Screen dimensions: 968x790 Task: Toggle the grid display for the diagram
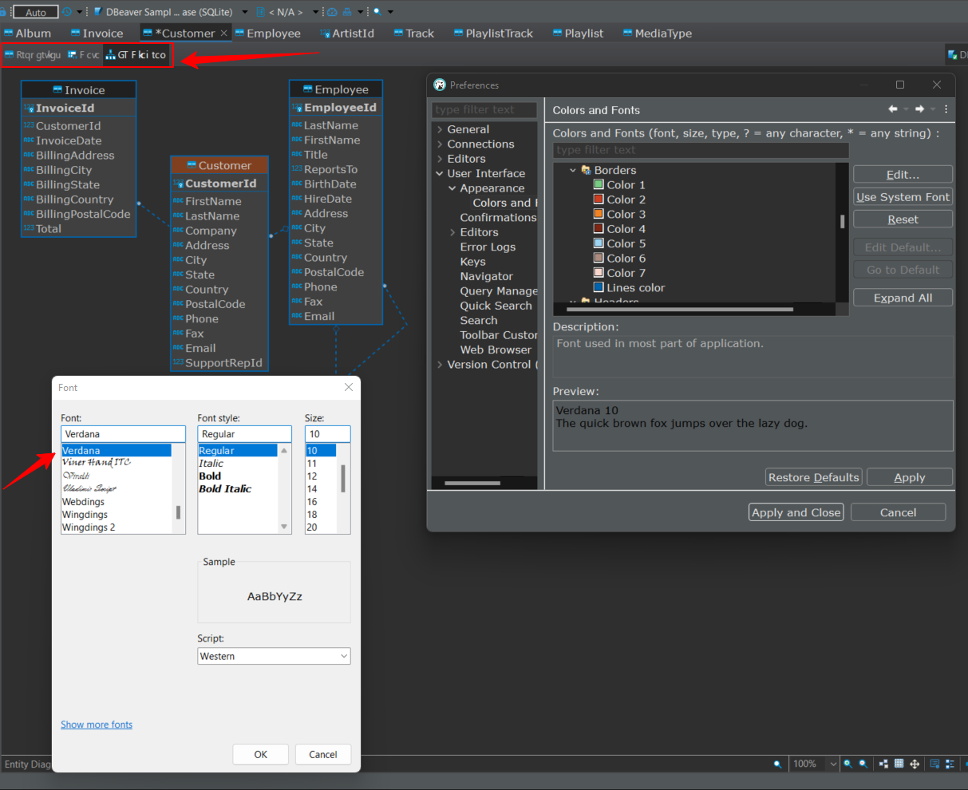point(899,764)
